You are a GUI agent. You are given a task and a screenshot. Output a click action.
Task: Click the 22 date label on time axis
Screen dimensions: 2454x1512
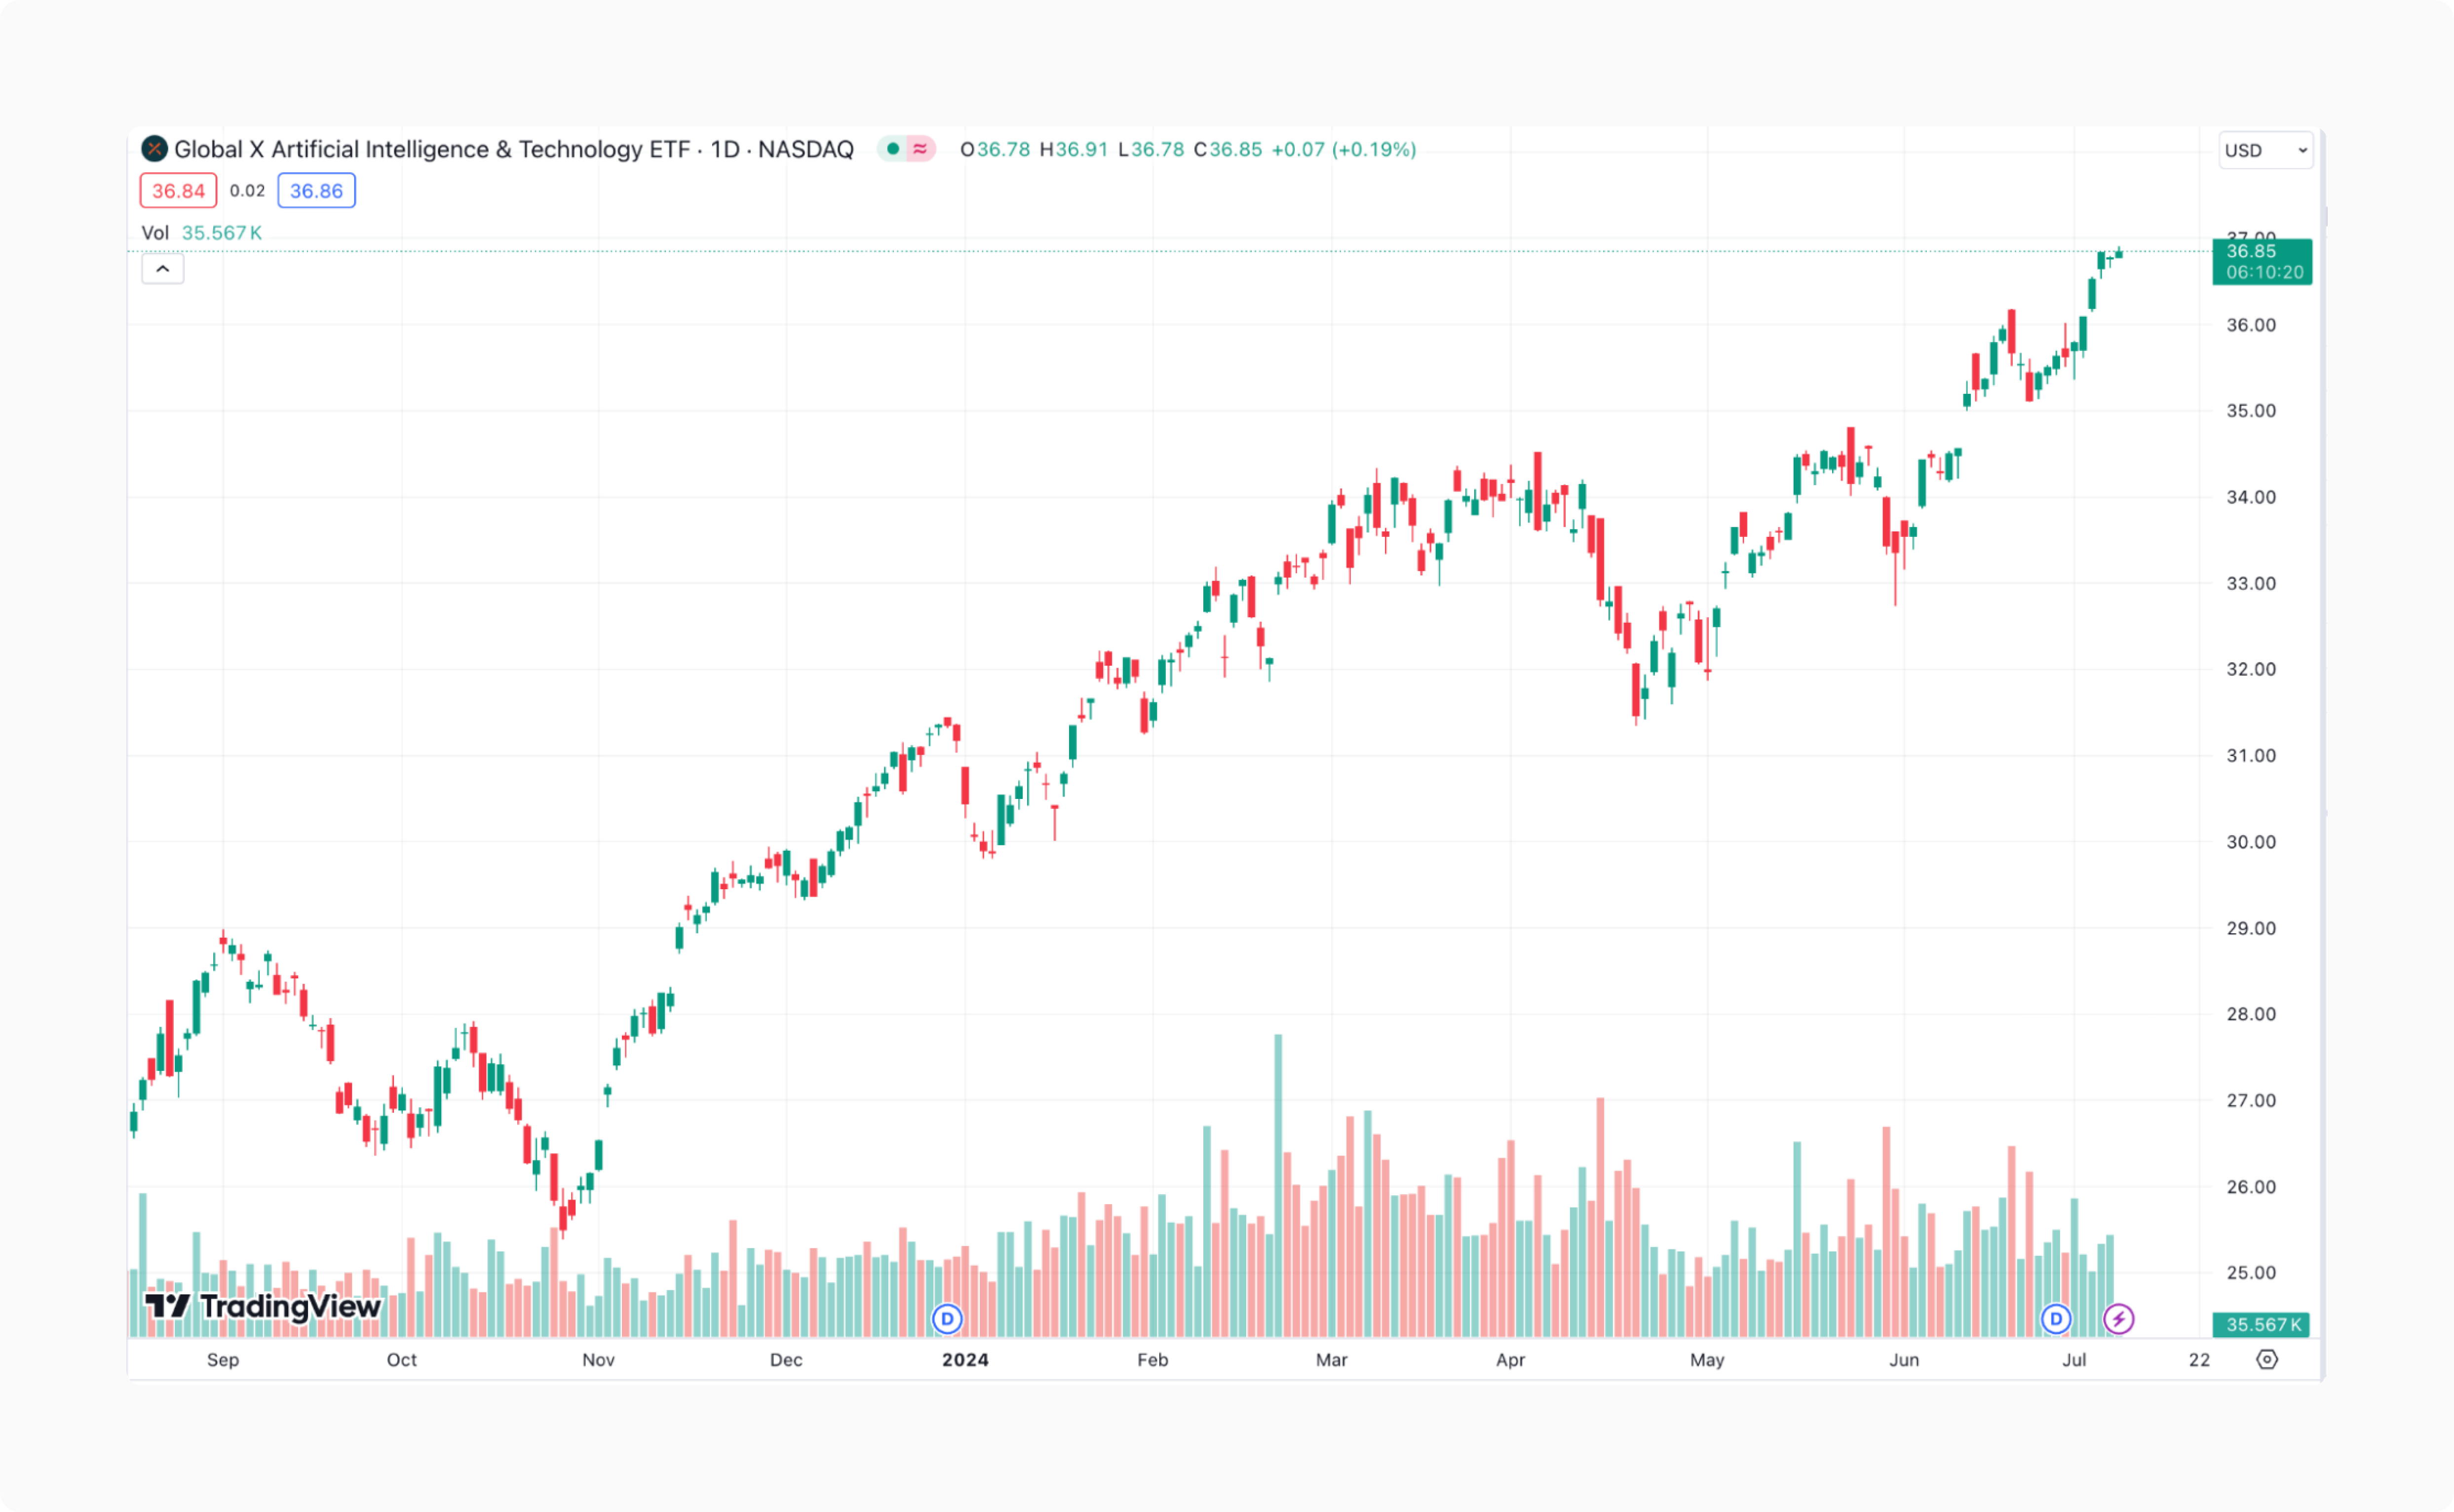2199,1360
